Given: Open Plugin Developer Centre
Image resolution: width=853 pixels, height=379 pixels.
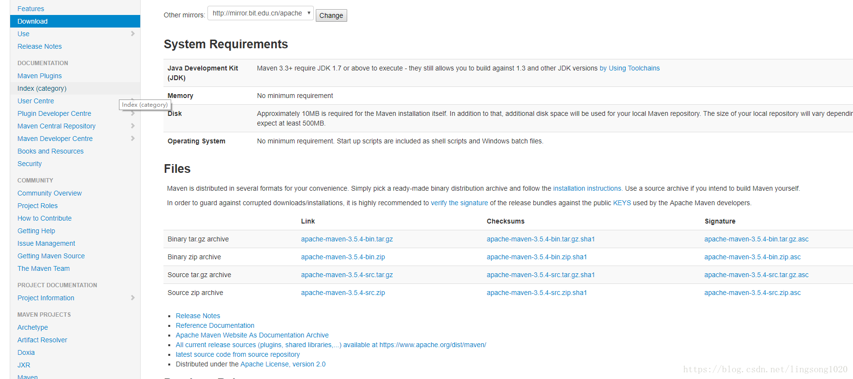Looking at the screenshot, I should point(54,113).
